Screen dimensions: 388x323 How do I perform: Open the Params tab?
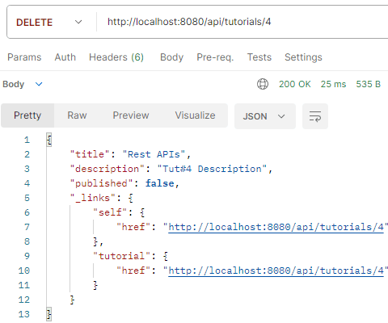point(24,57)
